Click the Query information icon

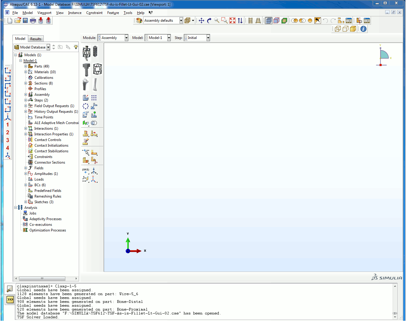363,29
